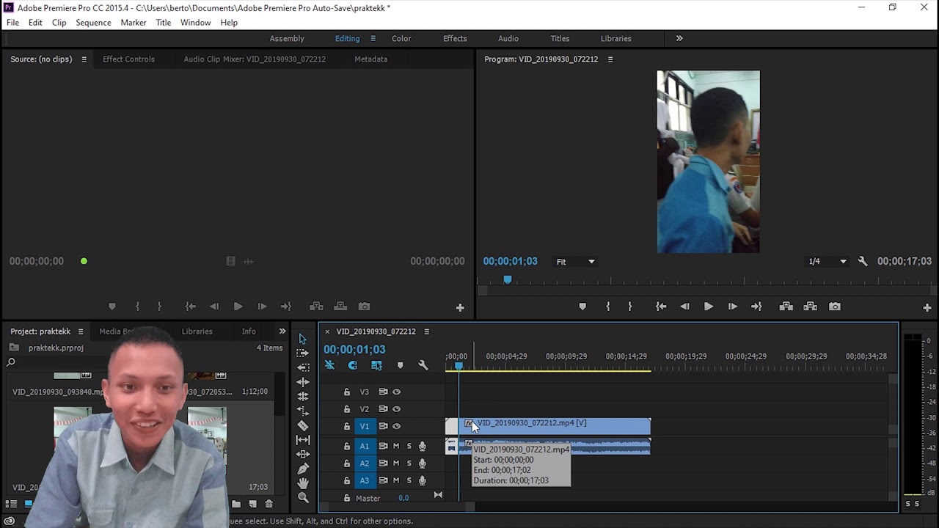The width and height of the screenshot is (939, 528).
Task: Toggle Linked Selection in the timeline
Action: [x=376, y=365]
